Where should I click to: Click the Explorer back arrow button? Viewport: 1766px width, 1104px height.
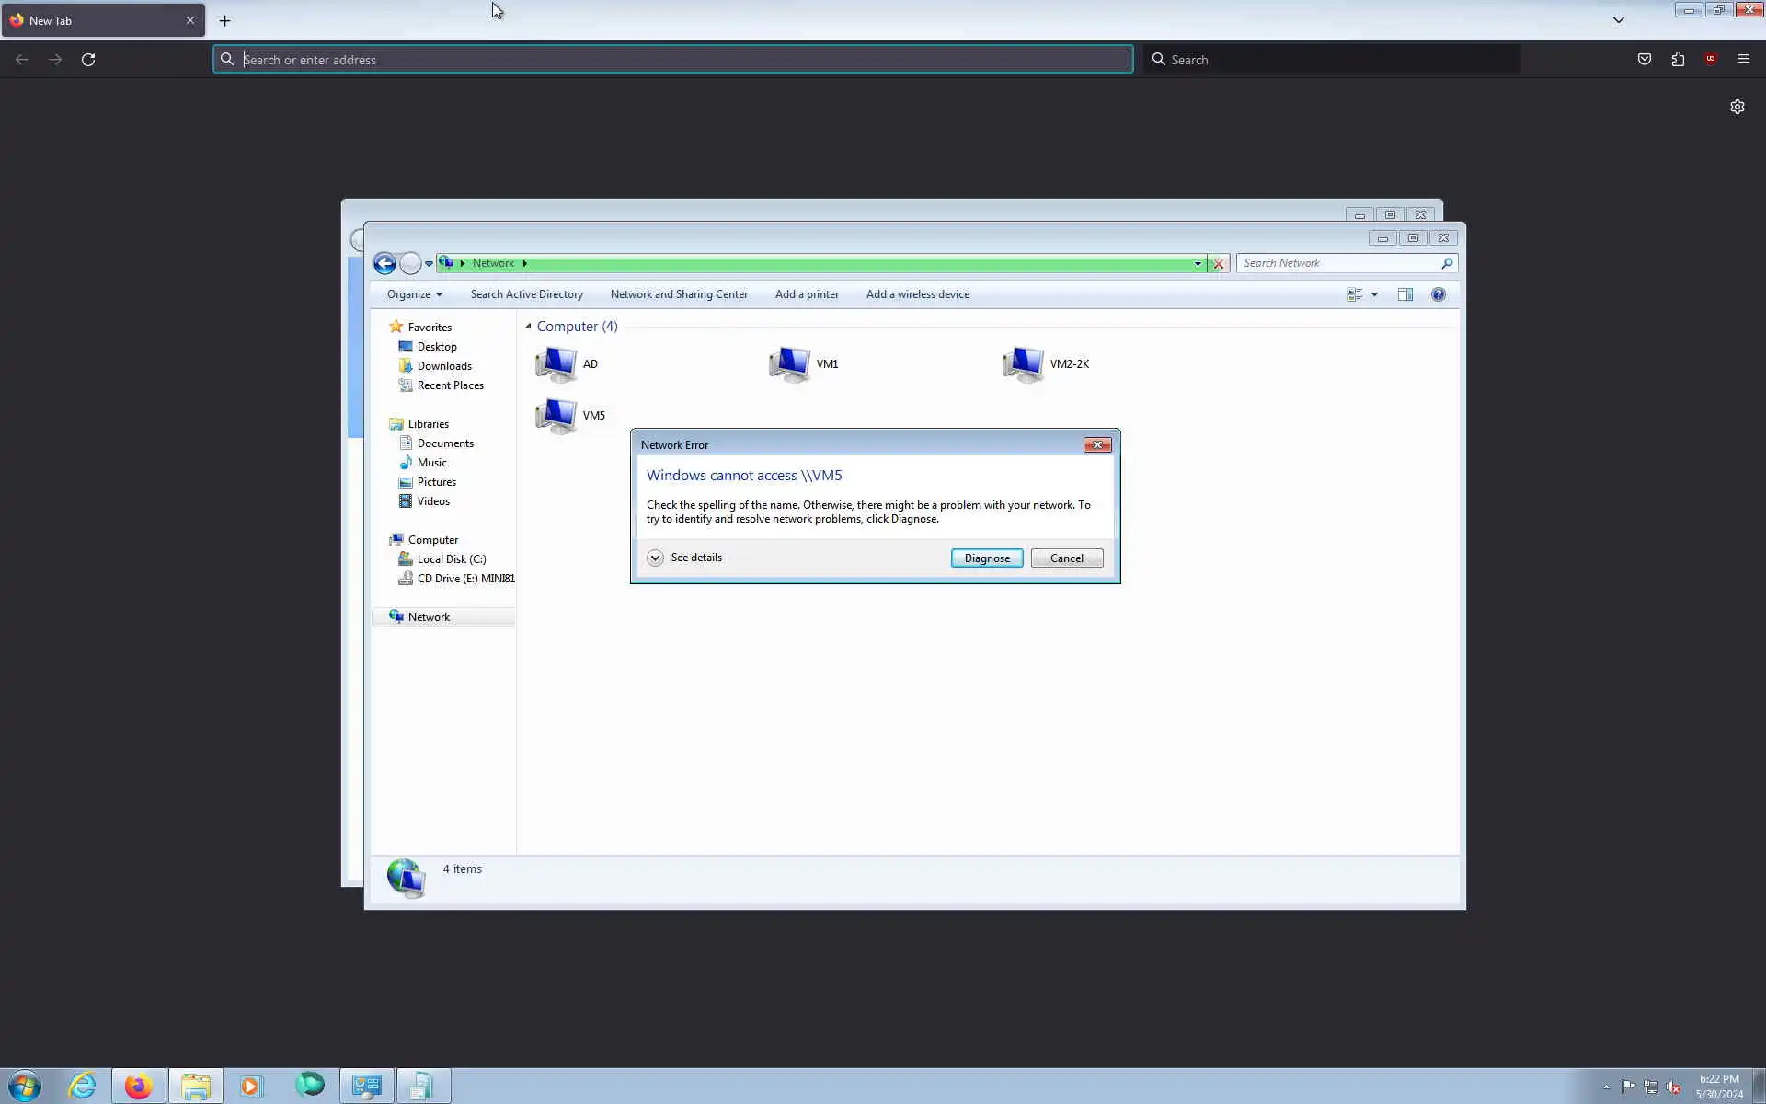[x=384, y=264]
